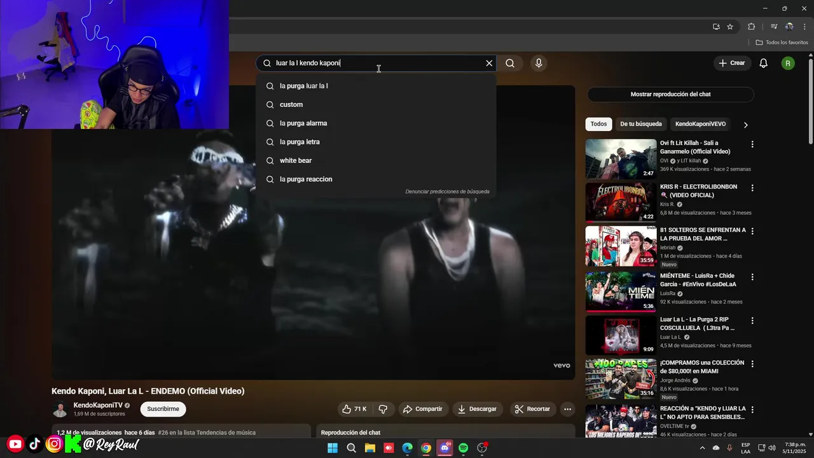Open the KendoKaponiTV channel name
The image size is (814, 458).
(x=97, y=405)
